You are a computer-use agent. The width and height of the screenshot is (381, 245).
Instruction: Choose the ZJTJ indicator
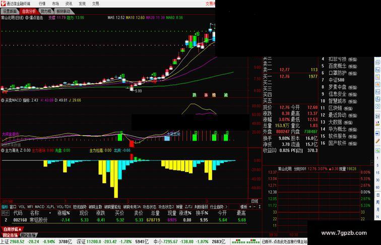[188, 207]
